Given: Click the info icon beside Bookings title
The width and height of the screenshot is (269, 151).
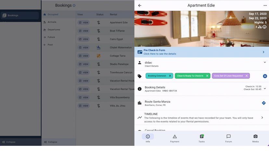Looking at the screenshot, I should pos(74,6).
